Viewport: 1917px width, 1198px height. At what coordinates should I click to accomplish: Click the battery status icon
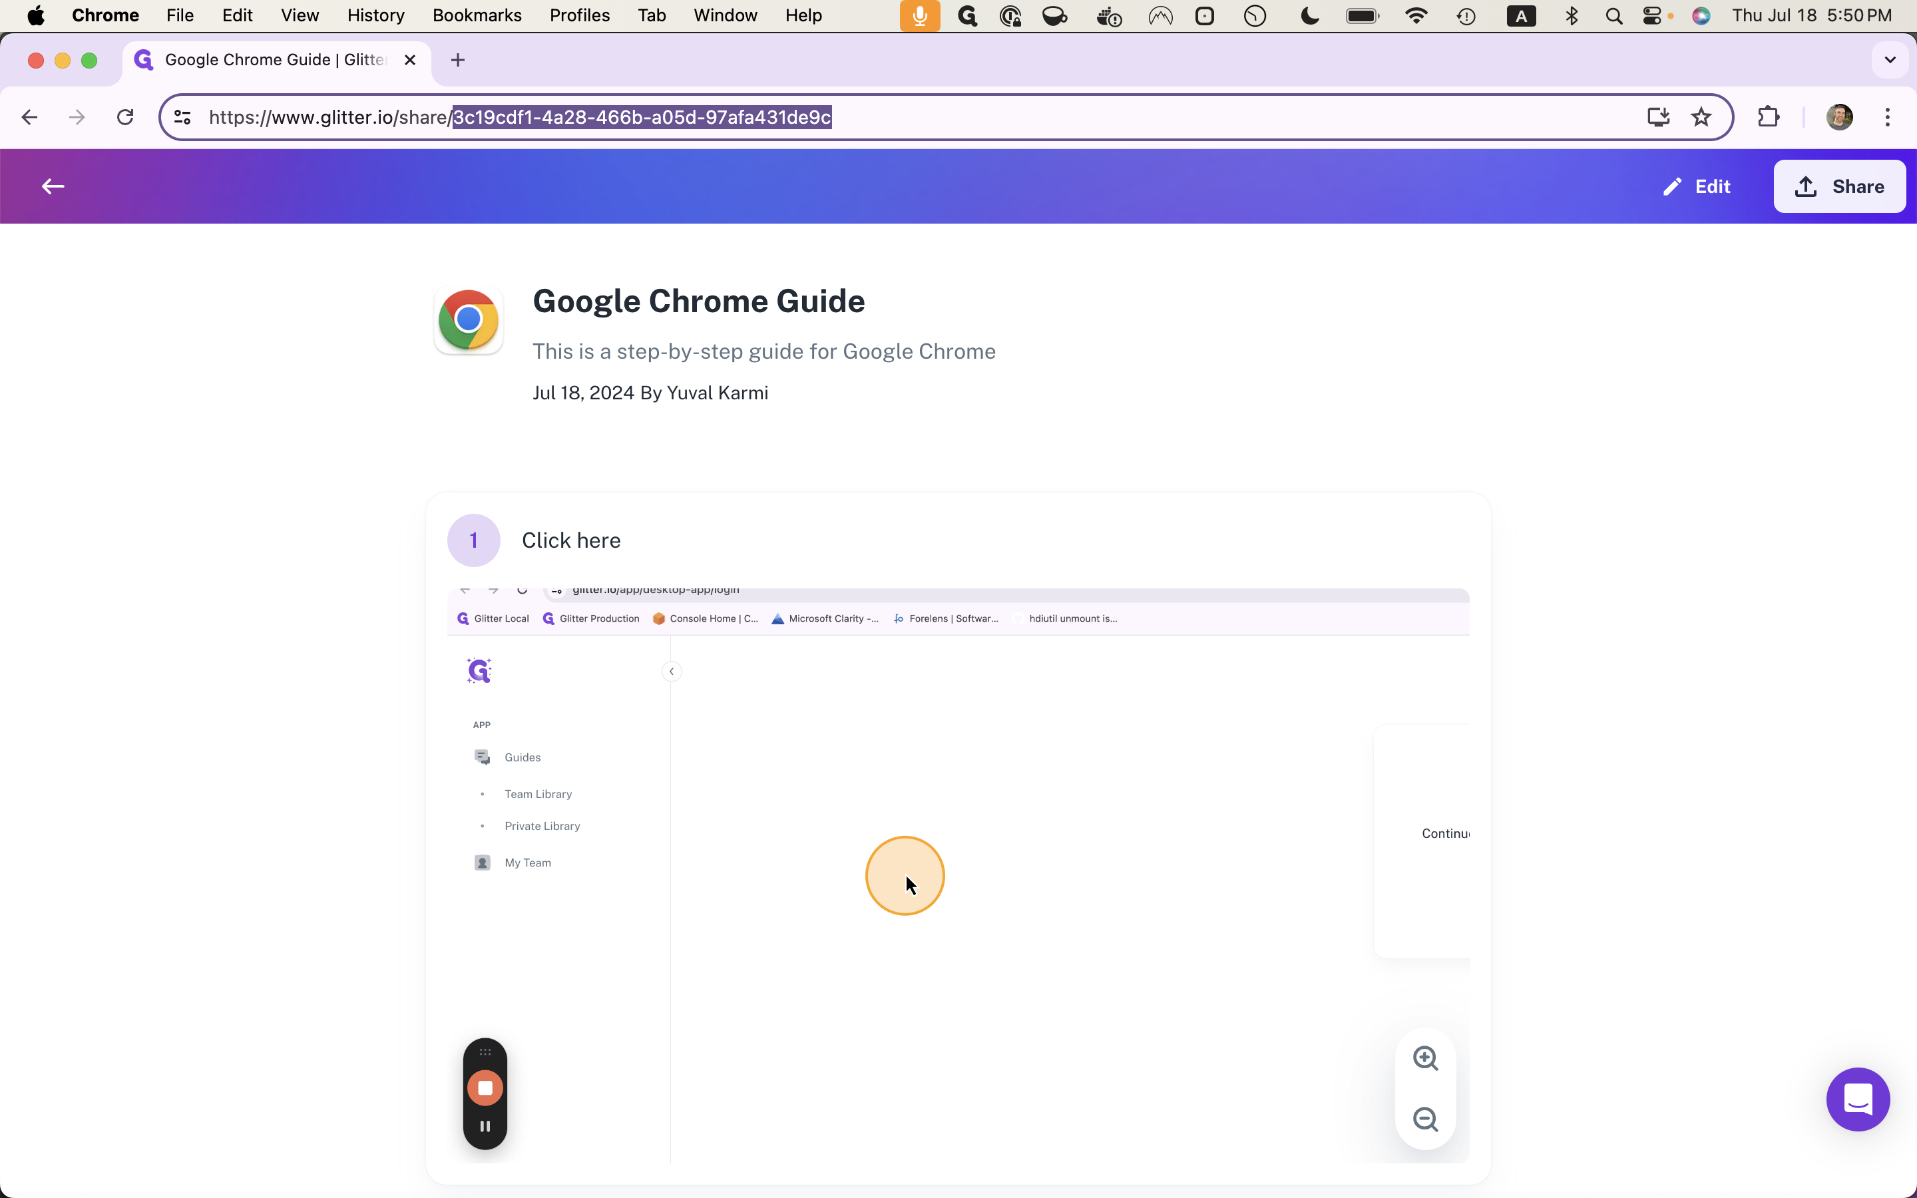(x=1363, y=16)
